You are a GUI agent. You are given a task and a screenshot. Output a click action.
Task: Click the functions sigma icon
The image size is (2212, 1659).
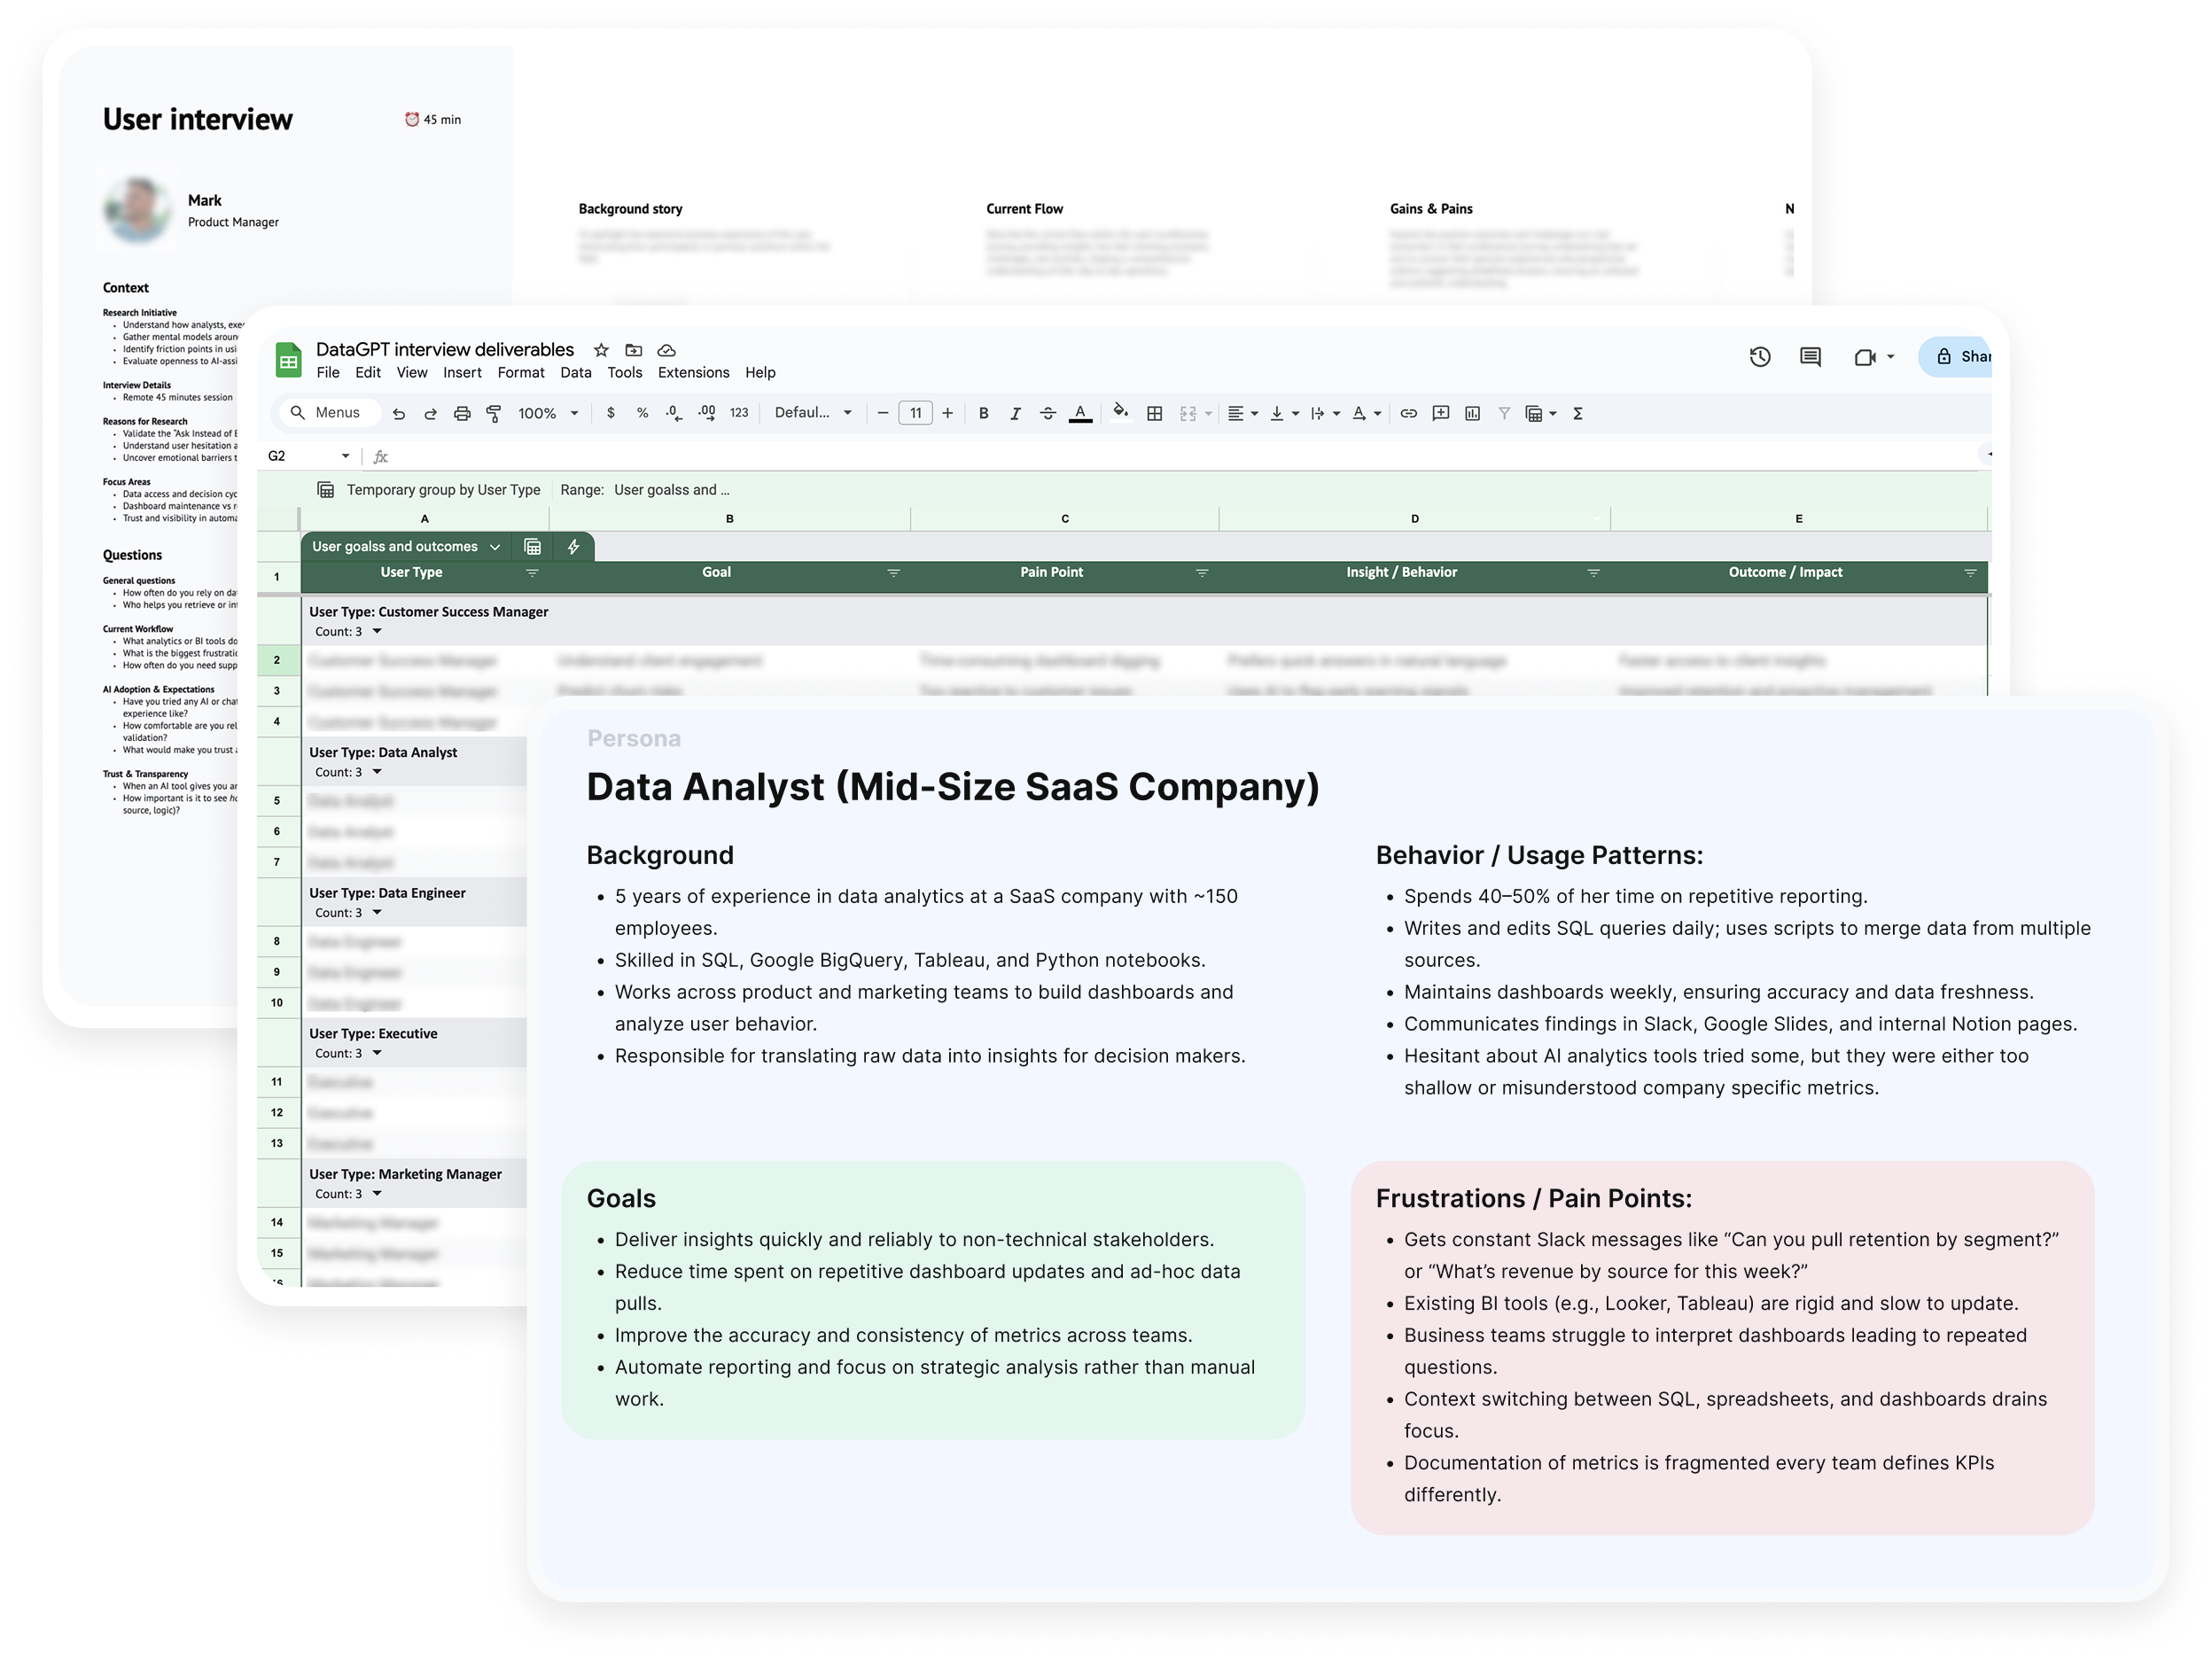click(x=1577, y=413)
